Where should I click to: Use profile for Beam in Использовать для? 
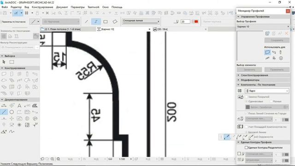click(274, 52)
